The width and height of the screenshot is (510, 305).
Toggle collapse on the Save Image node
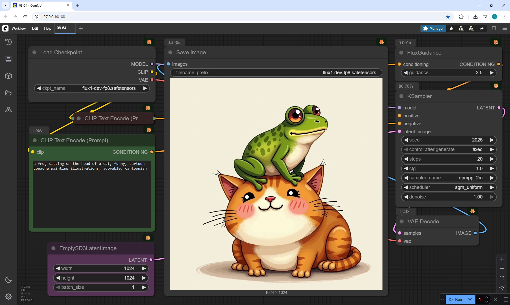(x=170, y=52)
